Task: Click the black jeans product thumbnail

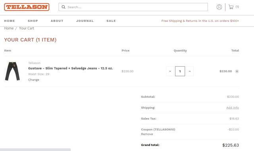Action: click(12, 71)
